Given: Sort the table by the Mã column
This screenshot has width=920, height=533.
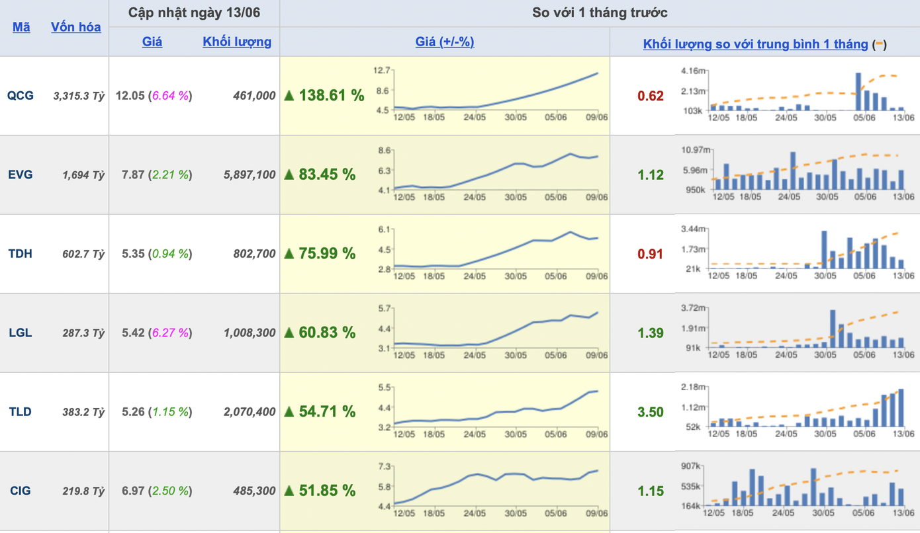Looking at the screenshot, I should point(21,27).
